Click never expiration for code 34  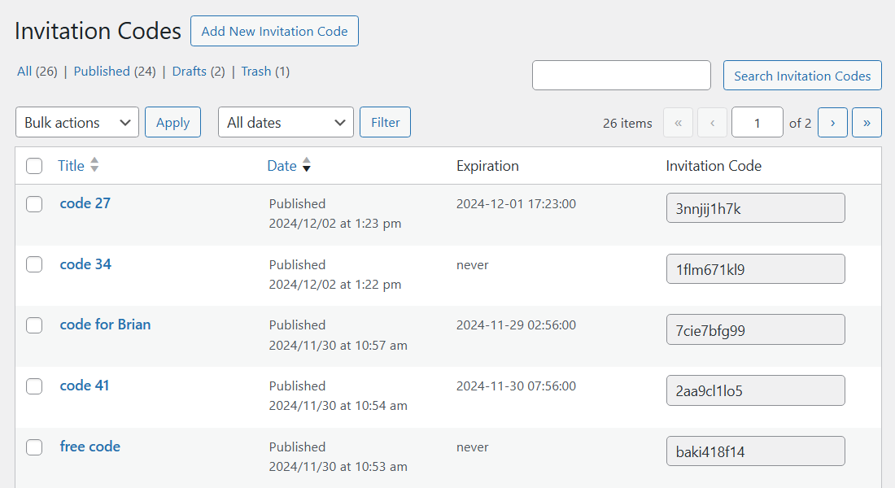pyautogui.click(x=473, y=265)
